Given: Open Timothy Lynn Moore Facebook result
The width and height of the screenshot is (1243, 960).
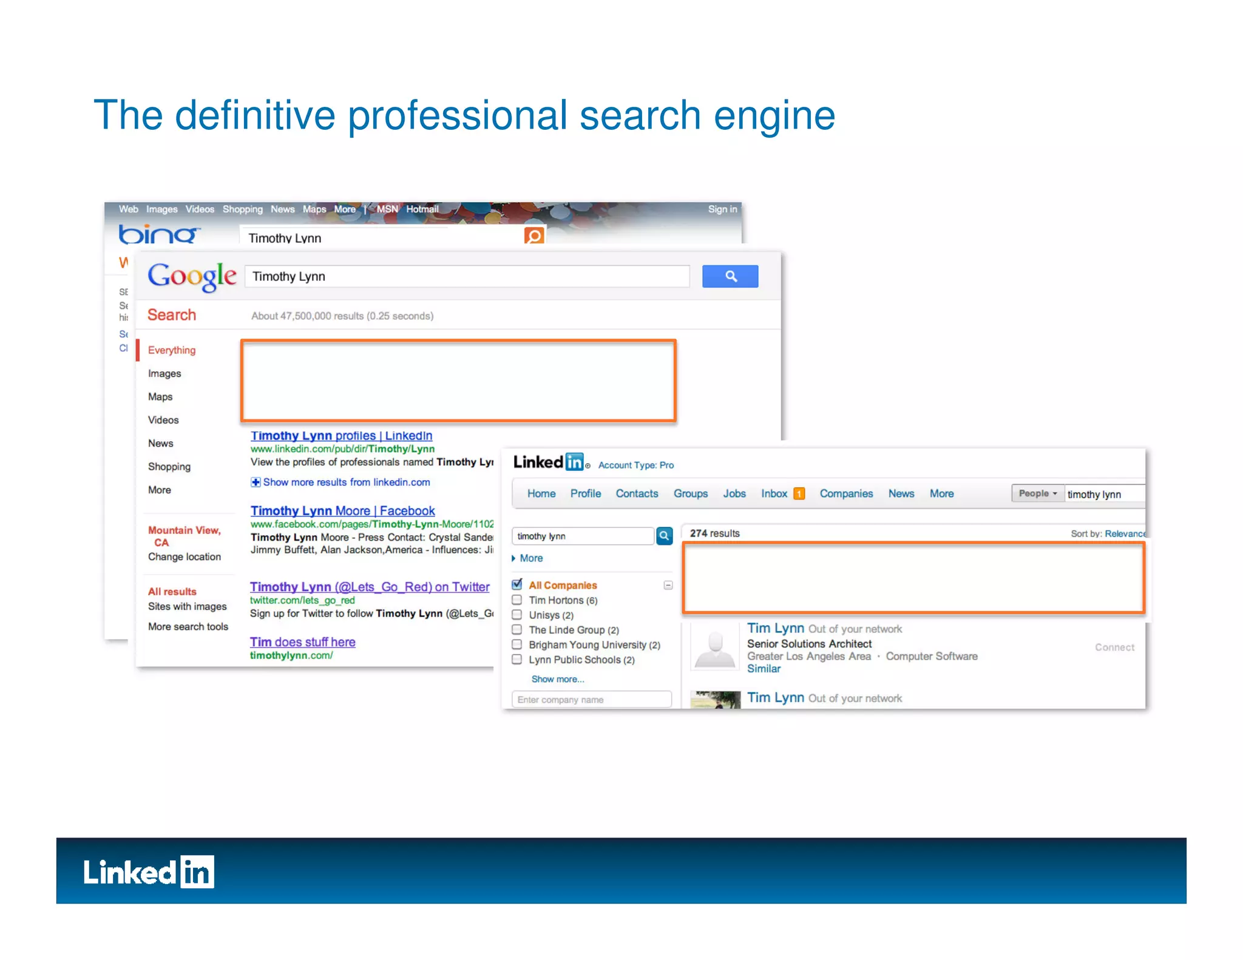Looking at the screenshot, I should pyautogui.click(x=343, y=511).
